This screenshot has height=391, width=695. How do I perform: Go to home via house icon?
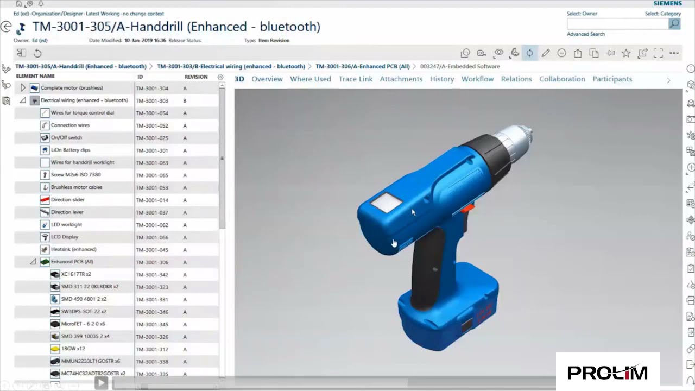[x=19, y=3]
